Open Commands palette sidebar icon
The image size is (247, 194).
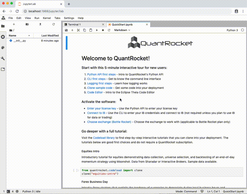[3, 48]
